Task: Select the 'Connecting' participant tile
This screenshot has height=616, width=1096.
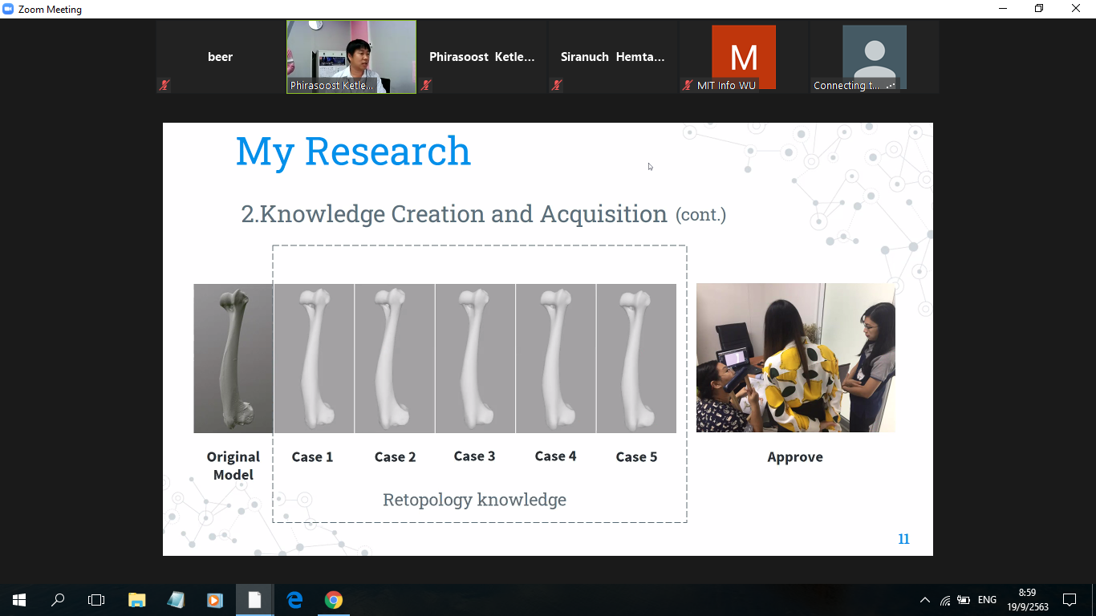Action: [x=874, y=56]
